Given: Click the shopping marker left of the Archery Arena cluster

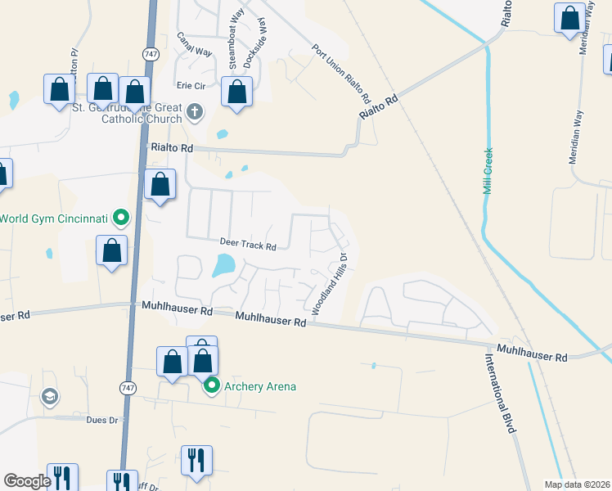Looking at the screenshot, I should coord(172,365).
